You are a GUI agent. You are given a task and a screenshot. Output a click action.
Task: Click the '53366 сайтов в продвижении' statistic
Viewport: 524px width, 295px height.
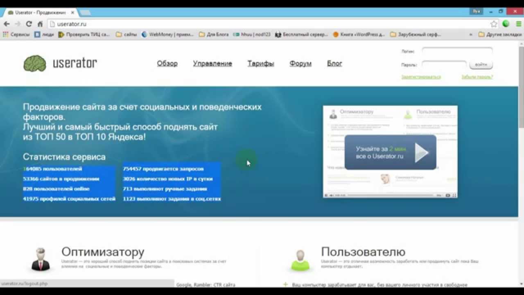click(x=61, y=179)
